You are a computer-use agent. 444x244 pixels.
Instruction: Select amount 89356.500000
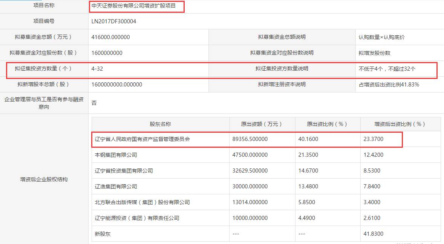250,139
